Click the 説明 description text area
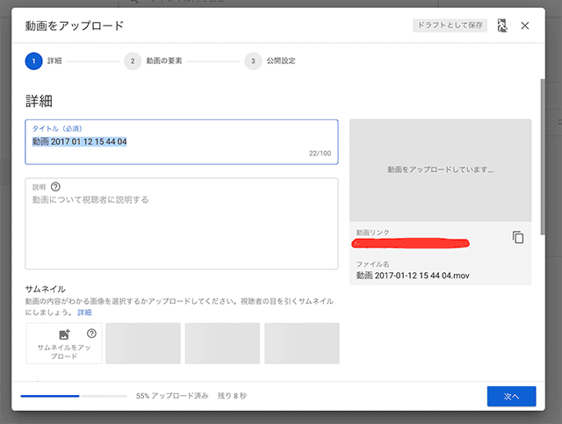 coord(182,223)
